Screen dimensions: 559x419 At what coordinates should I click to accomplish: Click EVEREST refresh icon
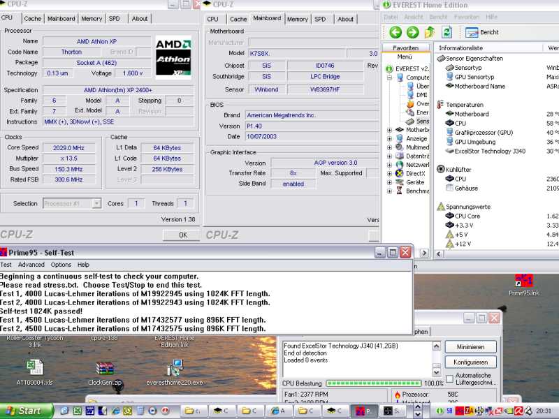pyautogui.click(x=447, y=32)
